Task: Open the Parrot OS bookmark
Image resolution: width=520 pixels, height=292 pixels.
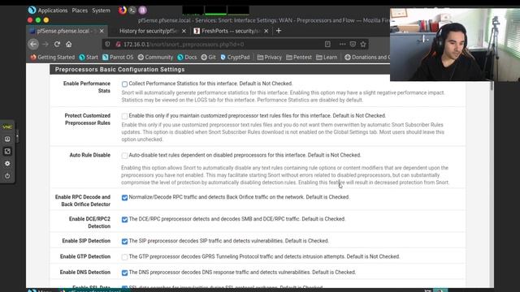Action: pyautogui.click(x=118, y=58)
